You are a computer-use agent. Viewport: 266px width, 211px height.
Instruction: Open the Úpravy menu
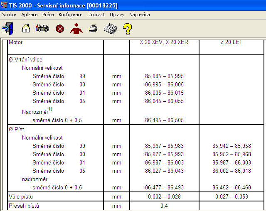(117, 15)
